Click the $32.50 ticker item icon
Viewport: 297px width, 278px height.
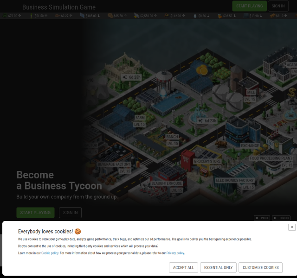coord(220,16)
